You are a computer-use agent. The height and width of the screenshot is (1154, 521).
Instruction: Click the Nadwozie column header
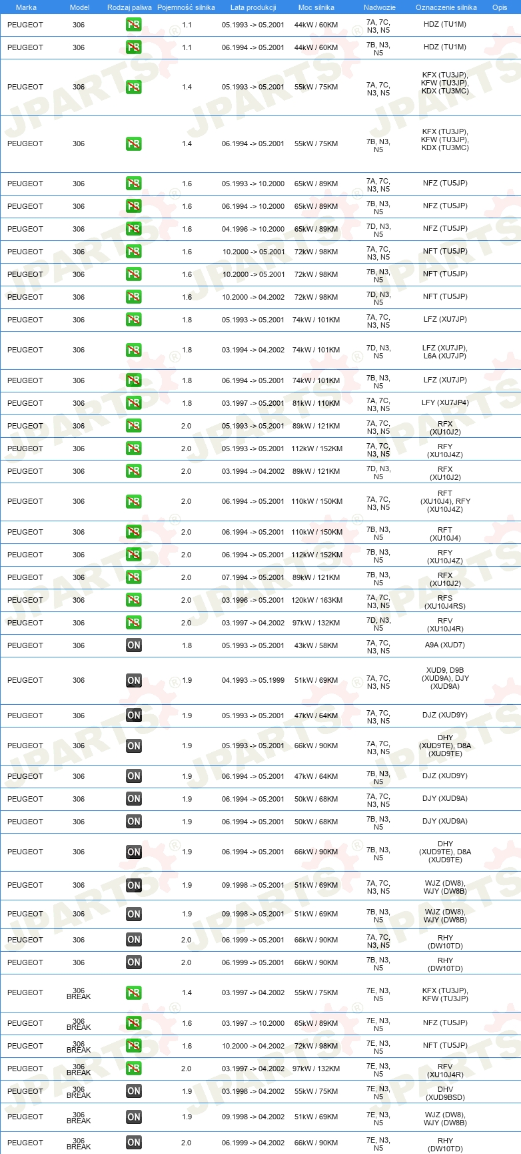(379, 7)
